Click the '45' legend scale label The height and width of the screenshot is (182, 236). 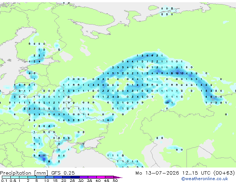pyautogui.click(x=106, y=181)
